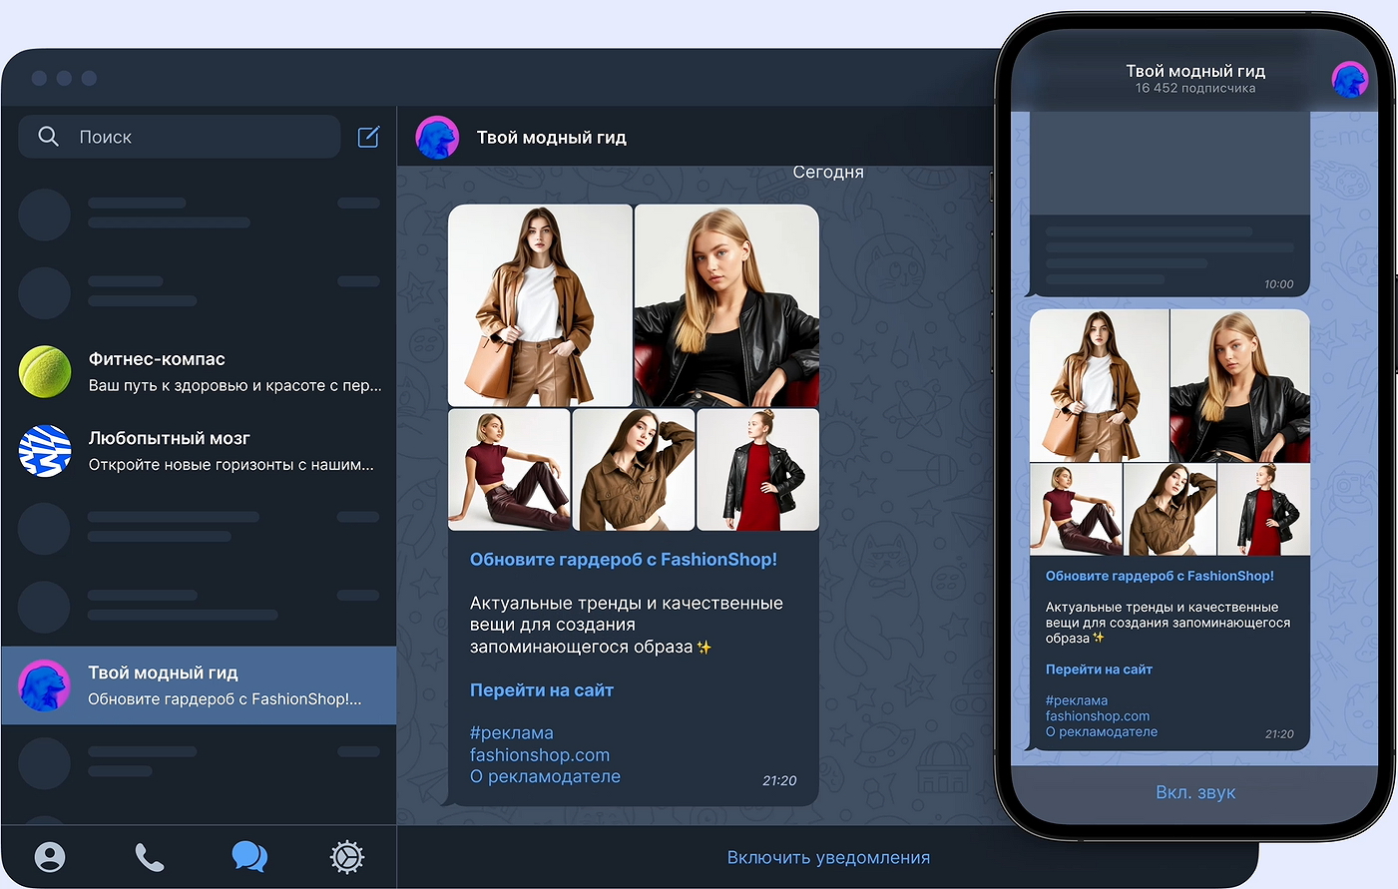Tap phone photo of woman in brown jacket
Viewport: 1398px width, 889px height.
click(1169, 509)
